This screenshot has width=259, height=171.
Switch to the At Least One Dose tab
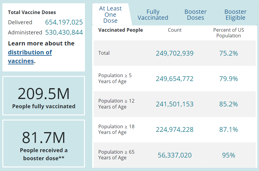click(x=110, y=15)
